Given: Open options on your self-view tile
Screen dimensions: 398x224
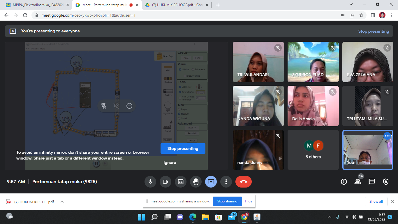Looking at the screenshot, I should 387,136.
